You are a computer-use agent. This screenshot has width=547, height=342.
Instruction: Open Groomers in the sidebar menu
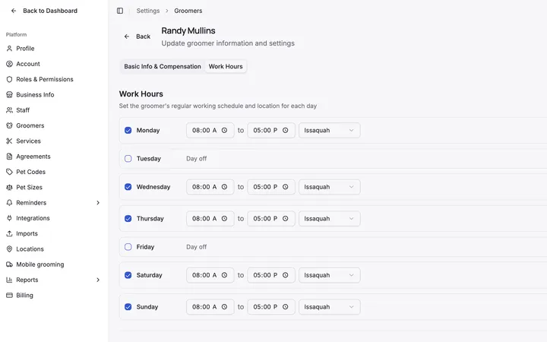(x=30, y=125)
